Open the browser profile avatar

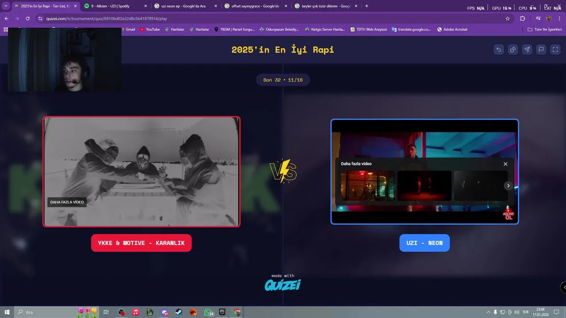(549, 19)
